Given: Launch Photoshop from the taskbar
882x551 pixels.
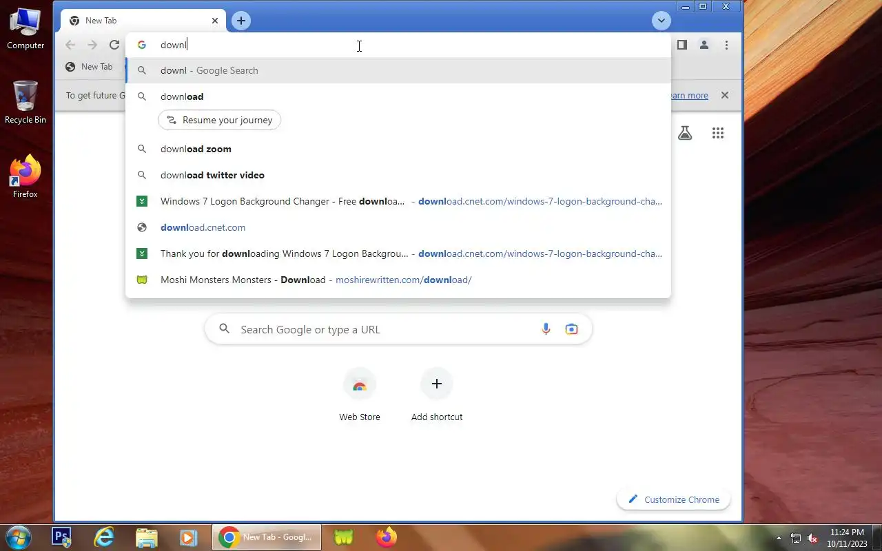Looking at the screenshot, I should pos(62,537).
